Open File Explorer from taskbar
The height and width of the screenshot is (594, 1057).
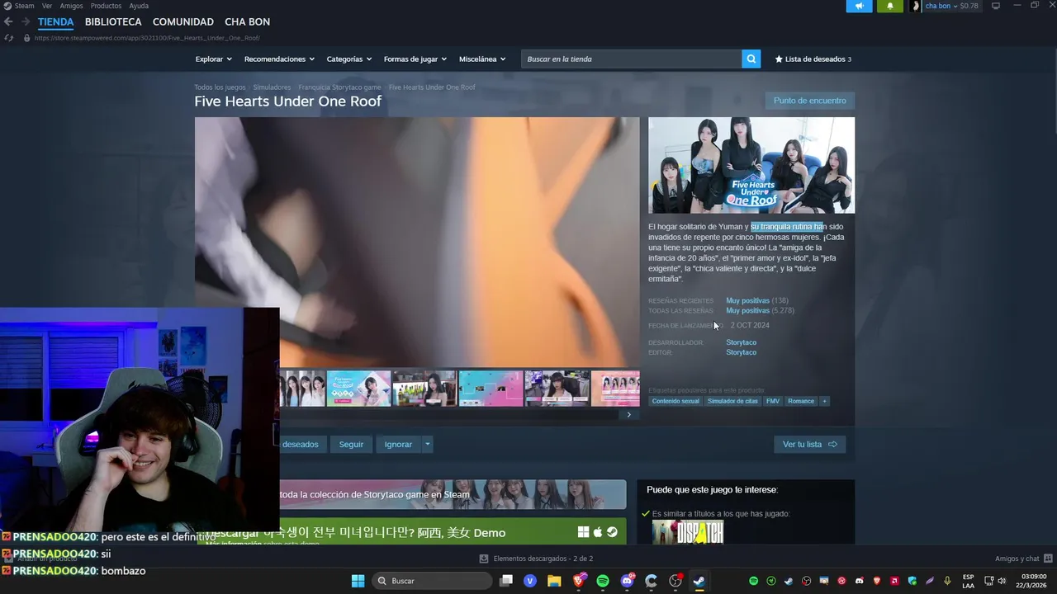pyautogui.click(x=554, y=581)
